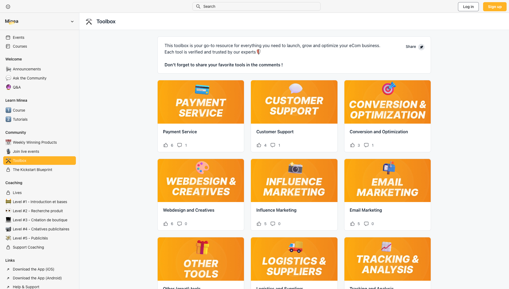
Task: Click the Log in button
Action: 468,7
